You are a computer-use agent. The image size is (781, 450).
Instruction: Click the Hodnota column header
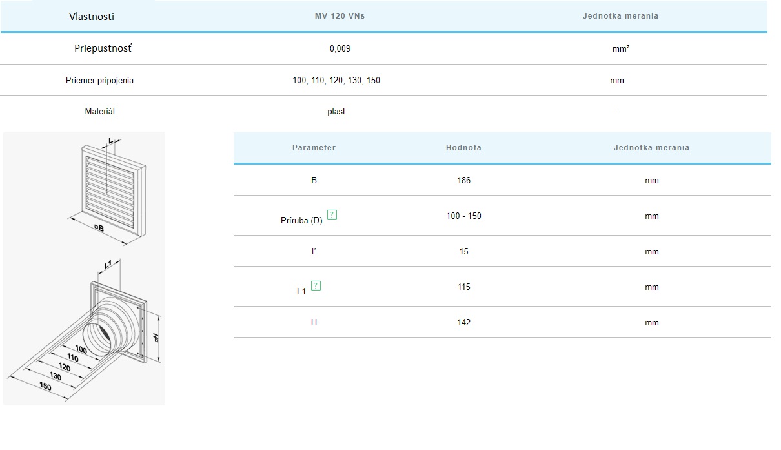pyautogui.click(x=463, y=148)
